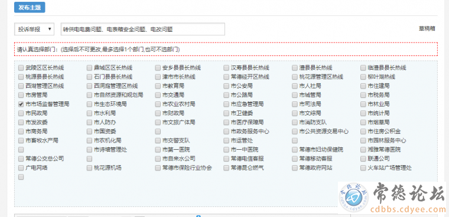449x217 pixels.
Task: Check the 市税务局 checkbox
Action: coord(363,95)
